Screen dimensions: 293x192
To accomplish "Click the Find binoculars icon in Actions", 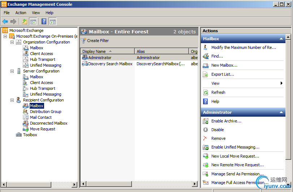I will pyautogui.click(x=206, y=56).
